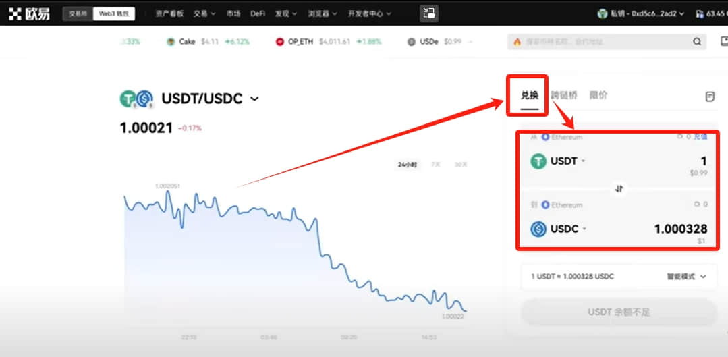
Task: Click the 充值 deposit link
Action: (700, 137)
